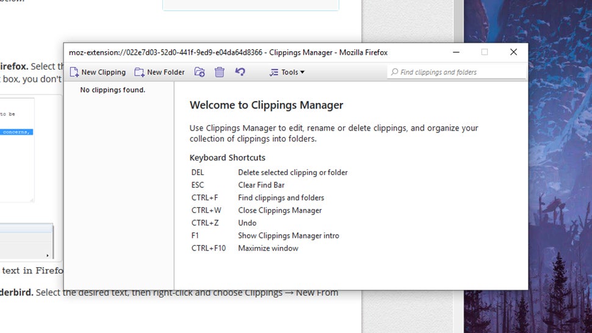Click 'Close Clippings Manager' description

point(280,210)
